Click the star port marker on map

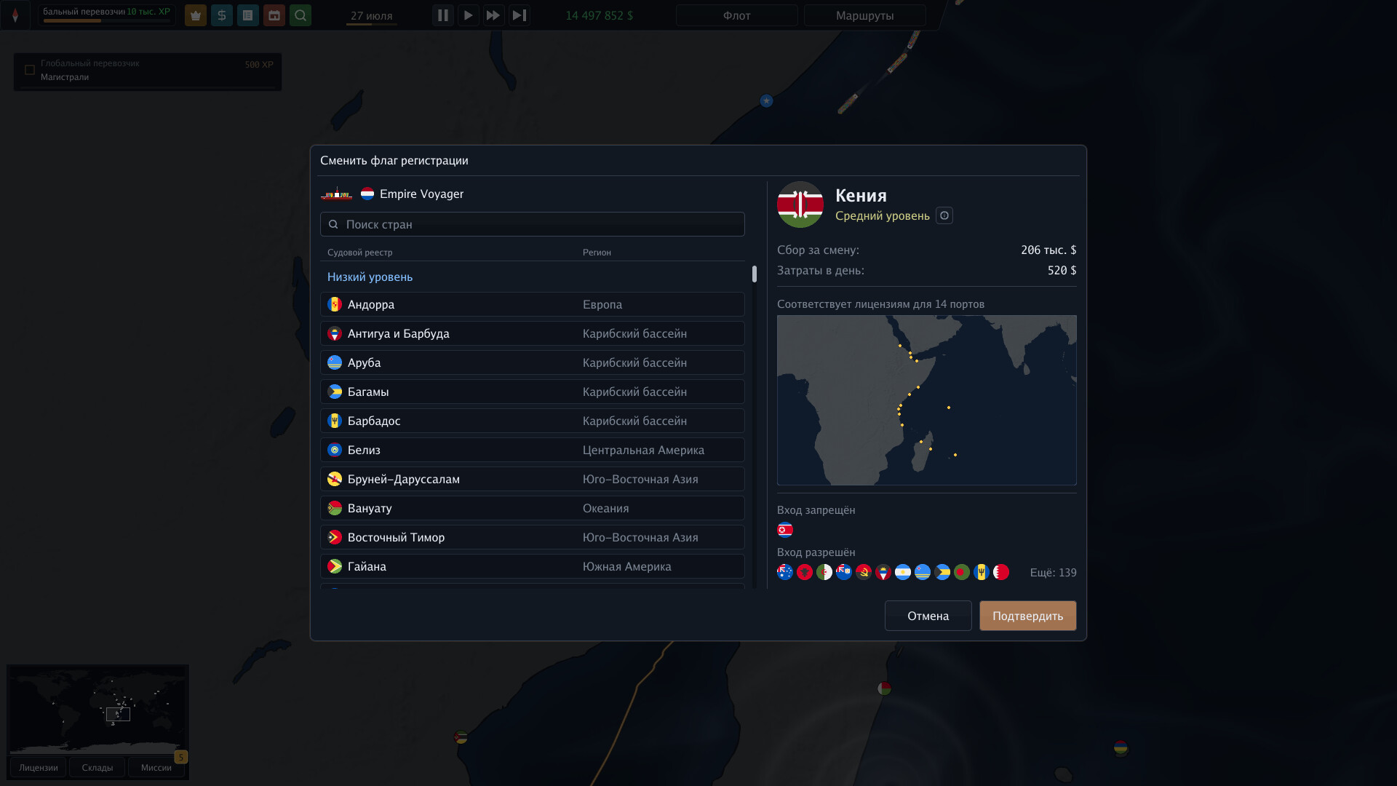coord(766,101)
